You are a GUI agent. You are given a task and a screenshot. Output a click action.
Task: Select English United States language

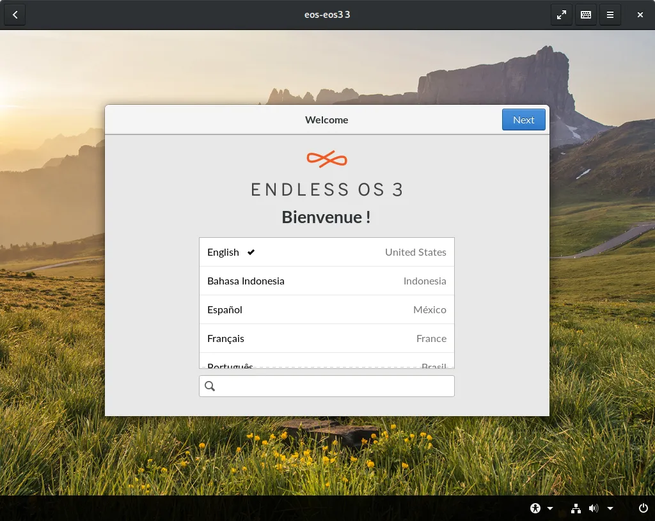pos(326,252)
